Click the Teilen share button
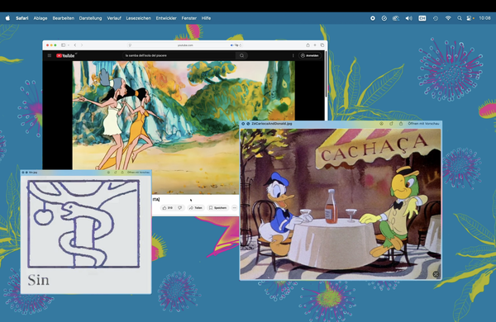 [x=195, y=207]
